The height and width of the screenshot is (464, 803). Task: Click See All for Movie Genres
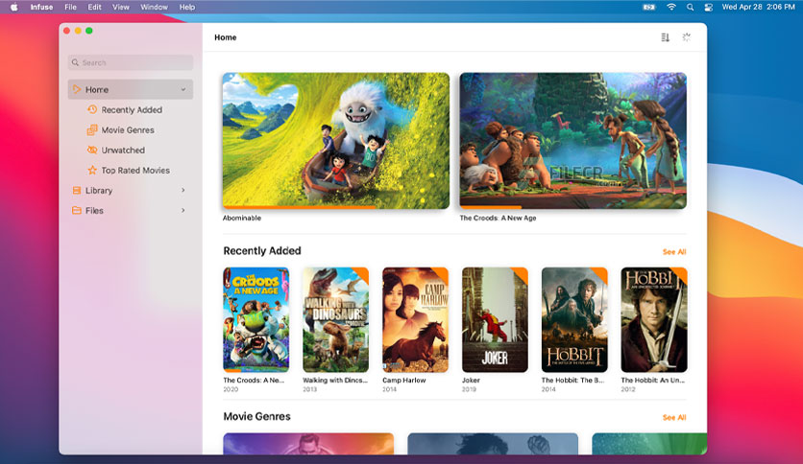[674, 417]
